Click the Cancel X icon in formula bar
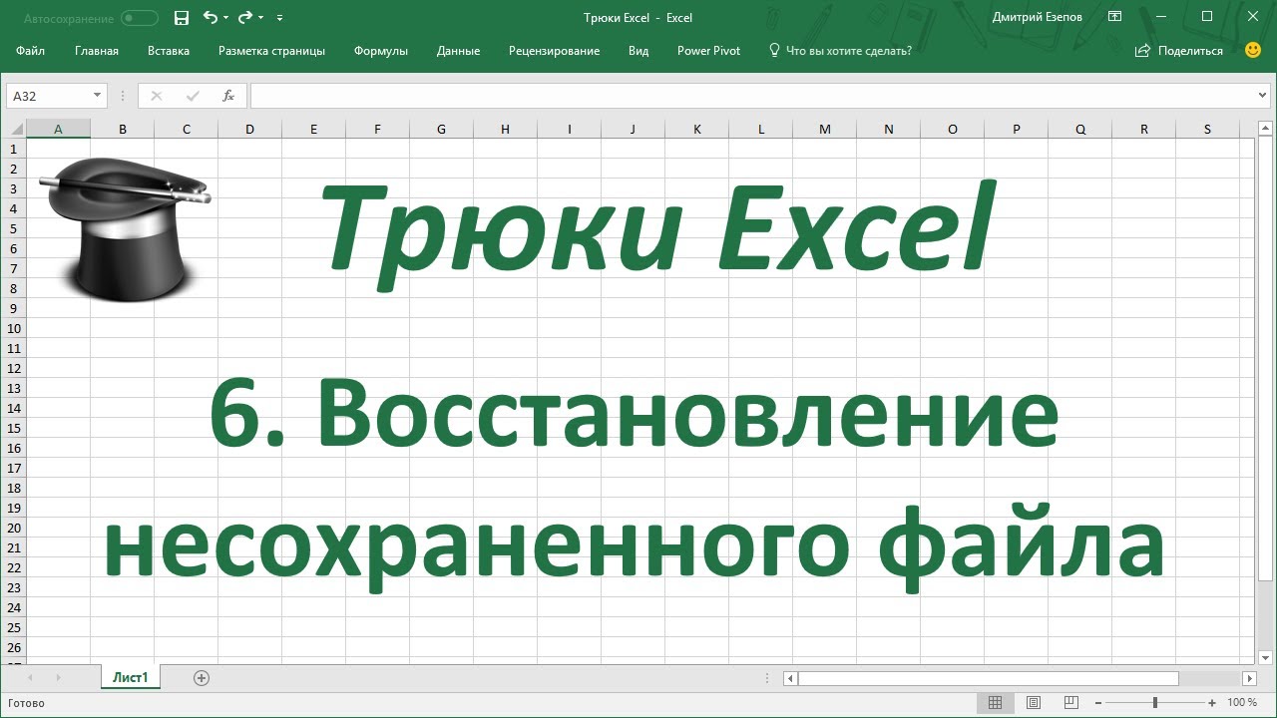Viewport: 1277px width, 718px height. (x=156, y=96)
